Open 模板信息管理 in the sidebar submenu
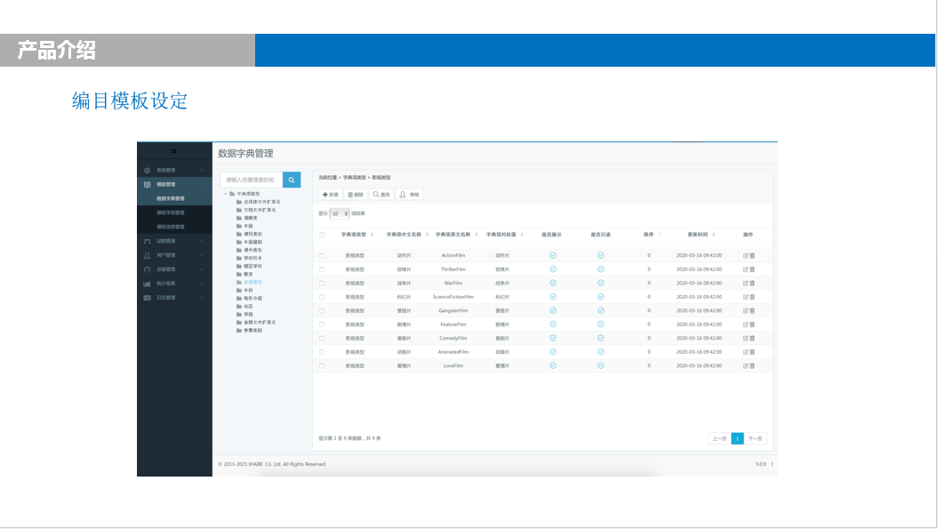This screenshot has width=938, height=529. coord(171,227)
